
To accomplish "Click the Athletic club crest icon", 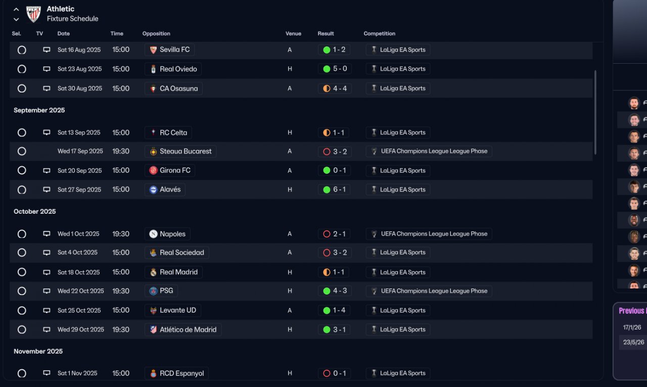I will click(33, 14).
